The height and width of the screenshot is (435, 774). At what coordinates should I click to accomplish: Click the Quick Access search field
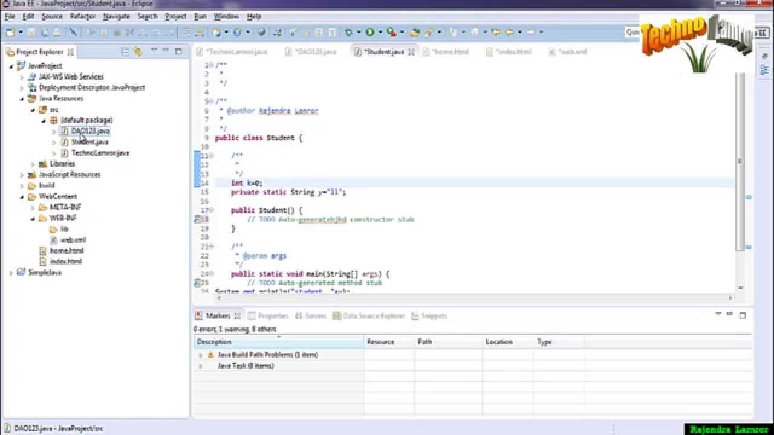pyautogui.click(x=633, y=32)
